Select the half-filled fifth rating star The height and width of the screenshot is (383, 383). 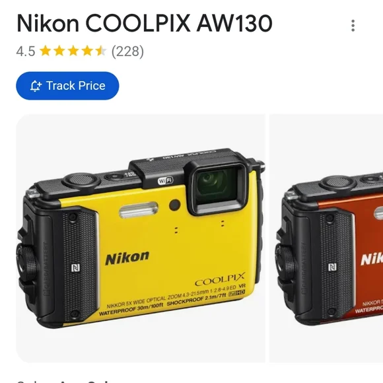101,51
